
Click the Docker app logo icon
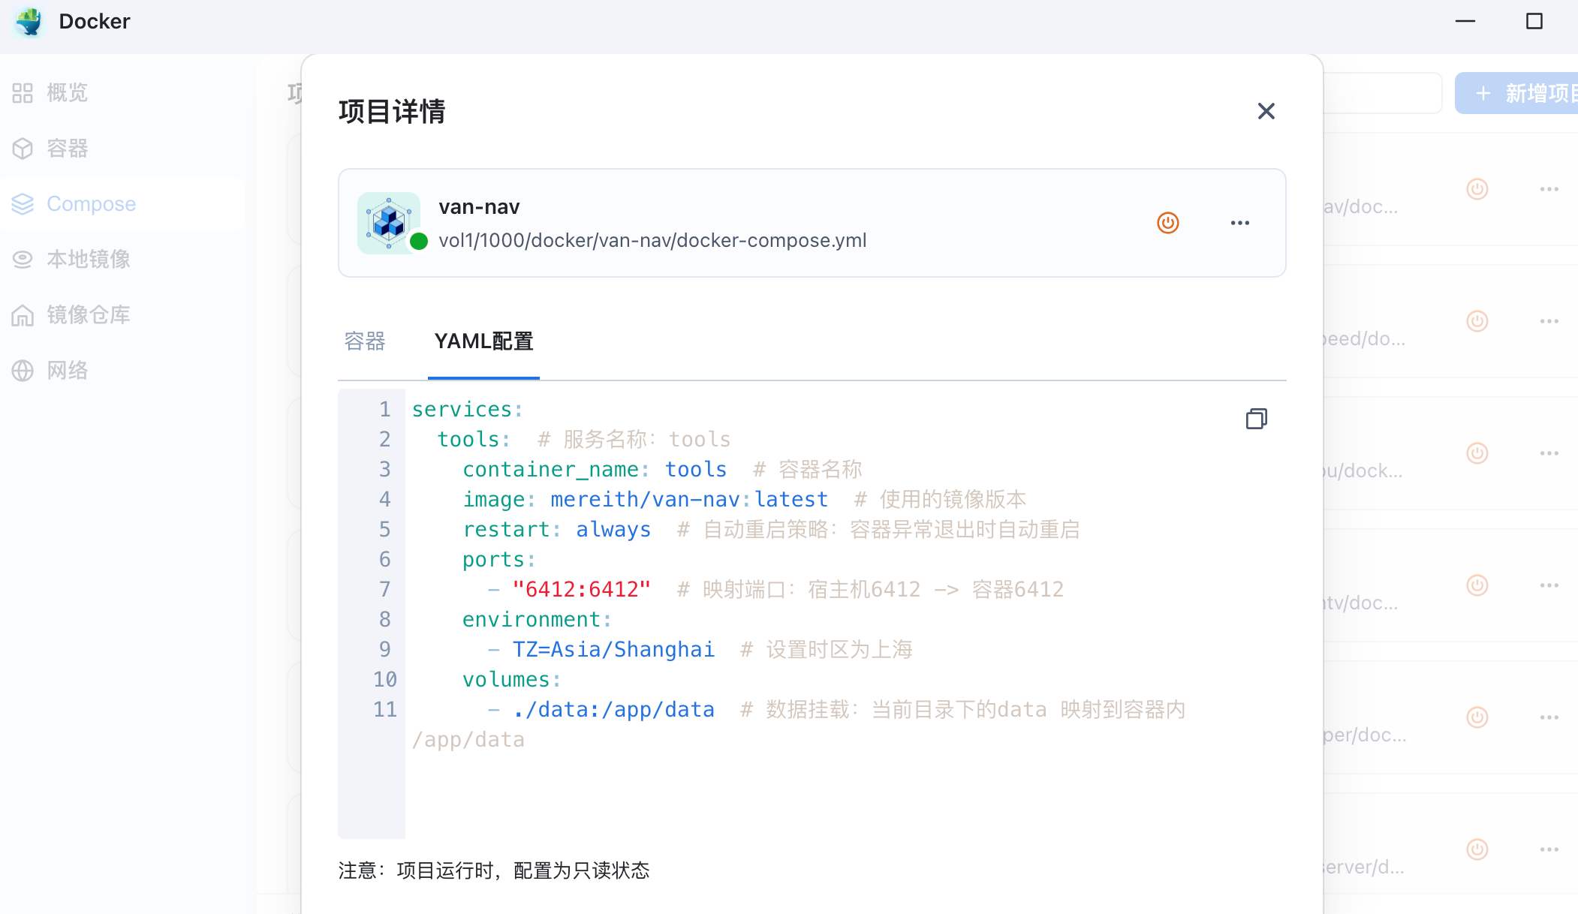(29, 21)
